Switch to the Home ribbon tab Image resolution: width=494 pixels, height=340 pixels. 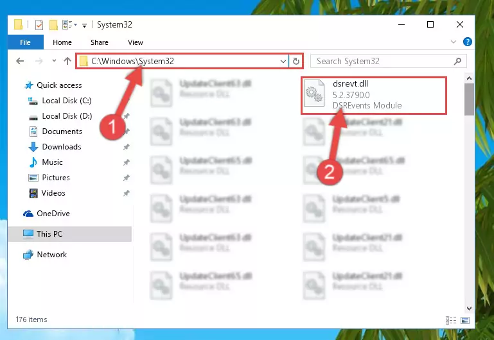(62, 42)
